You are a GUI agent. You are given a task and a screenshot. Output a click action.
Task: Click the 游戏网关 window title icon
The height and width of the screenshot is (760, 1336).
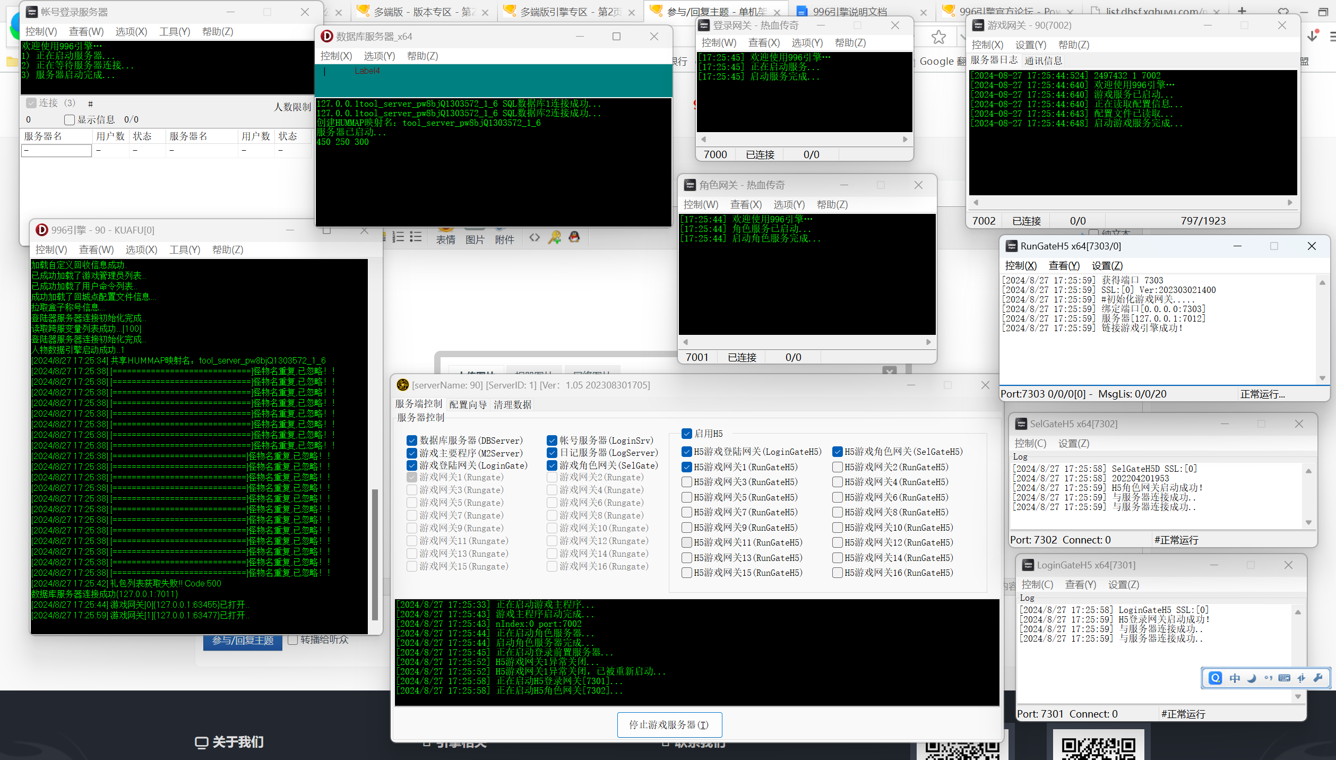[x=978, y=25]
